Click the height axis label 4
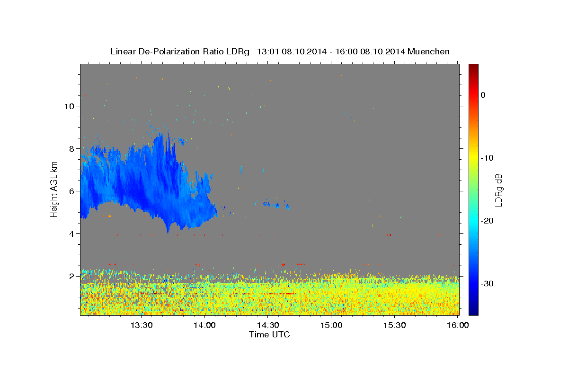Image resolution: width=568 pixels, height=378 pixels. tap(71, 233)
